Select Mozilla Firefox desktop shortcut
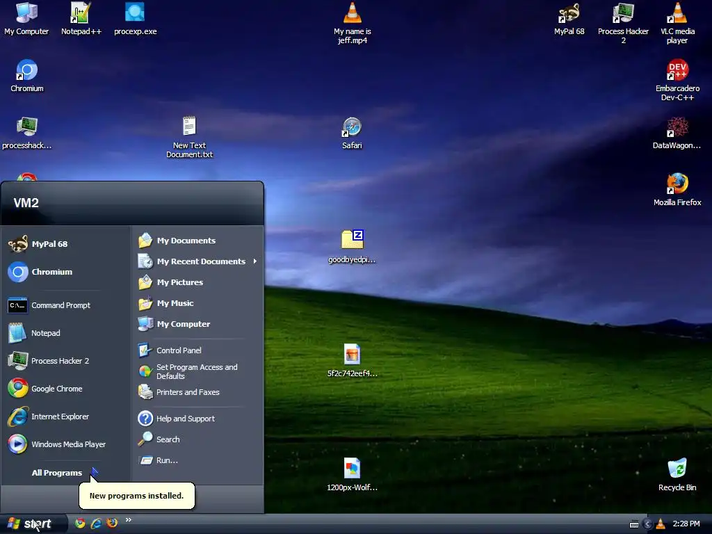The height and width of the screenshot is (534, 712). [x=677, y=189]
